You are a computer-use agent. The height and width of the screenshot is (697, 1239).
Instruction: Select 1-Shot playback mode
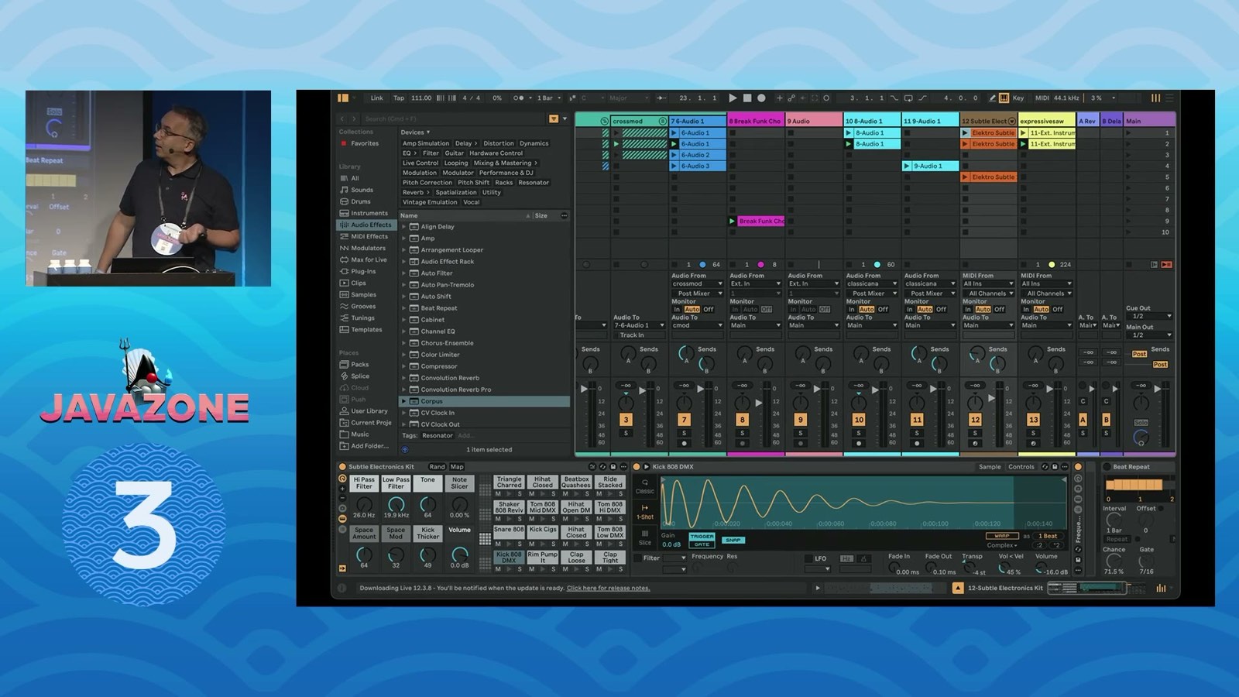[x=645, y=511]
